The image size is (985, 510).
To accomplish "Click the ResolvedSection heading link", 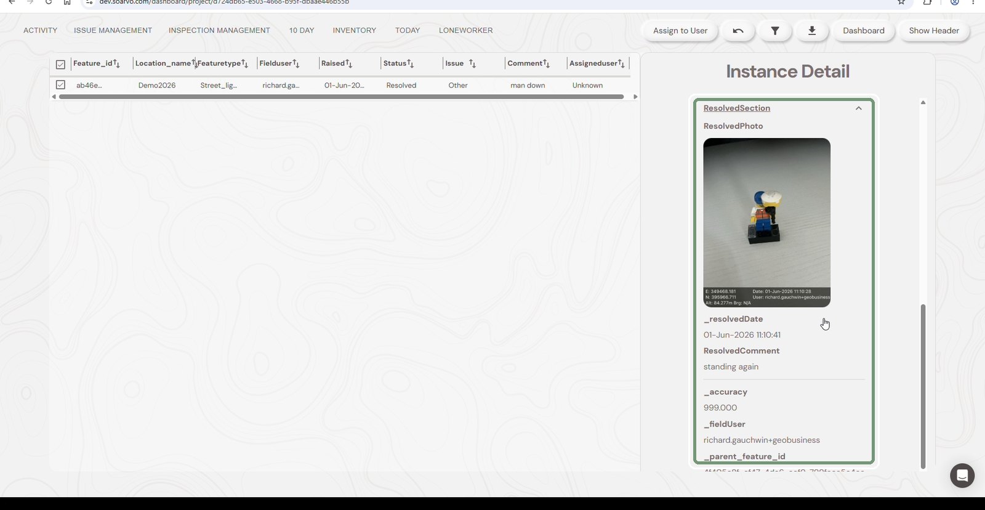I will (737, 108).
